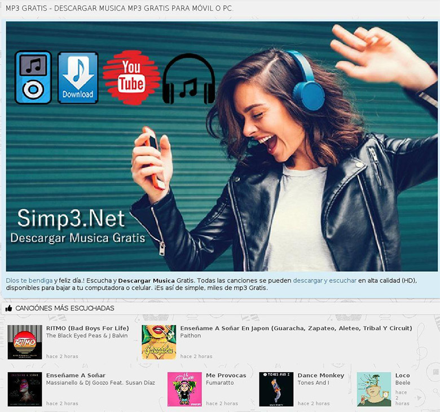Click artist name 'Tones And I'
The width and height of the screenshot is (440, 412).
[314, 383]
